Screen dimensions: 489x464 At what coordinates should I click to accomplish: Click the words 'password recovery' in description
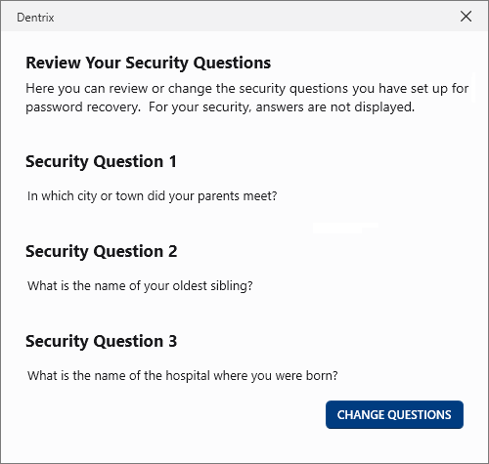[83, 107]
